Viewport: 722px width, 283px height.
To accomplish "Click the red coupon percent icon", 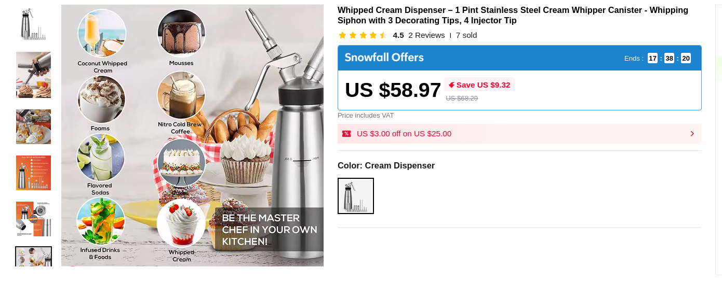I will coord(346,134).
